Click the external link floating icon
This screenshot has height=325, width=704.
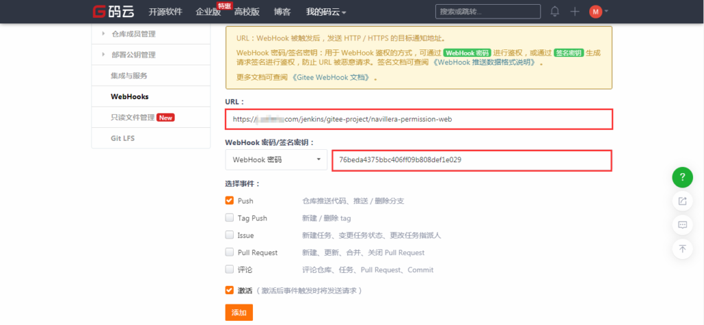tap(682, 201)
